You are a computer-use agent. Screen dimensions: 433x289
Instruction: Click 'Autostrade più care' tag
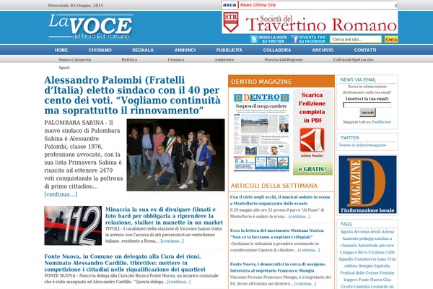(377, 246)
